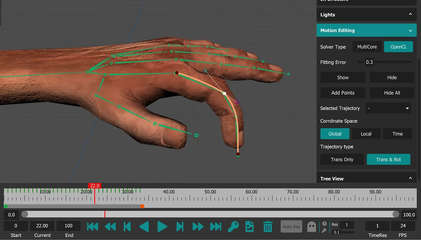The image size is (421, 240).
Task: Click the Show button
Action: tap(343, 77)
